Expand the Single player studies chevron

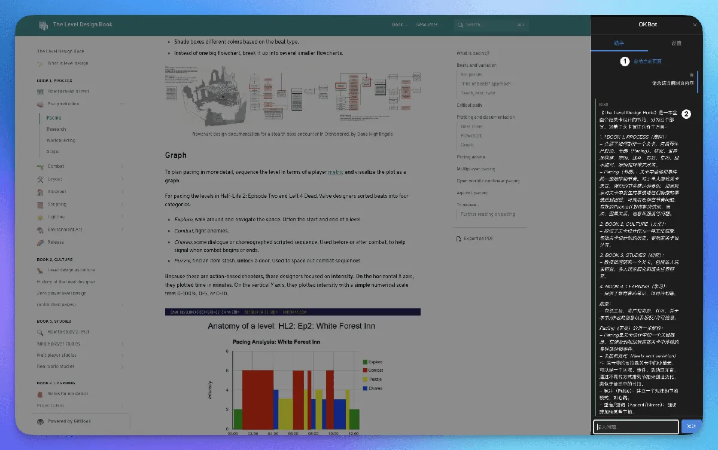(122, 344)
